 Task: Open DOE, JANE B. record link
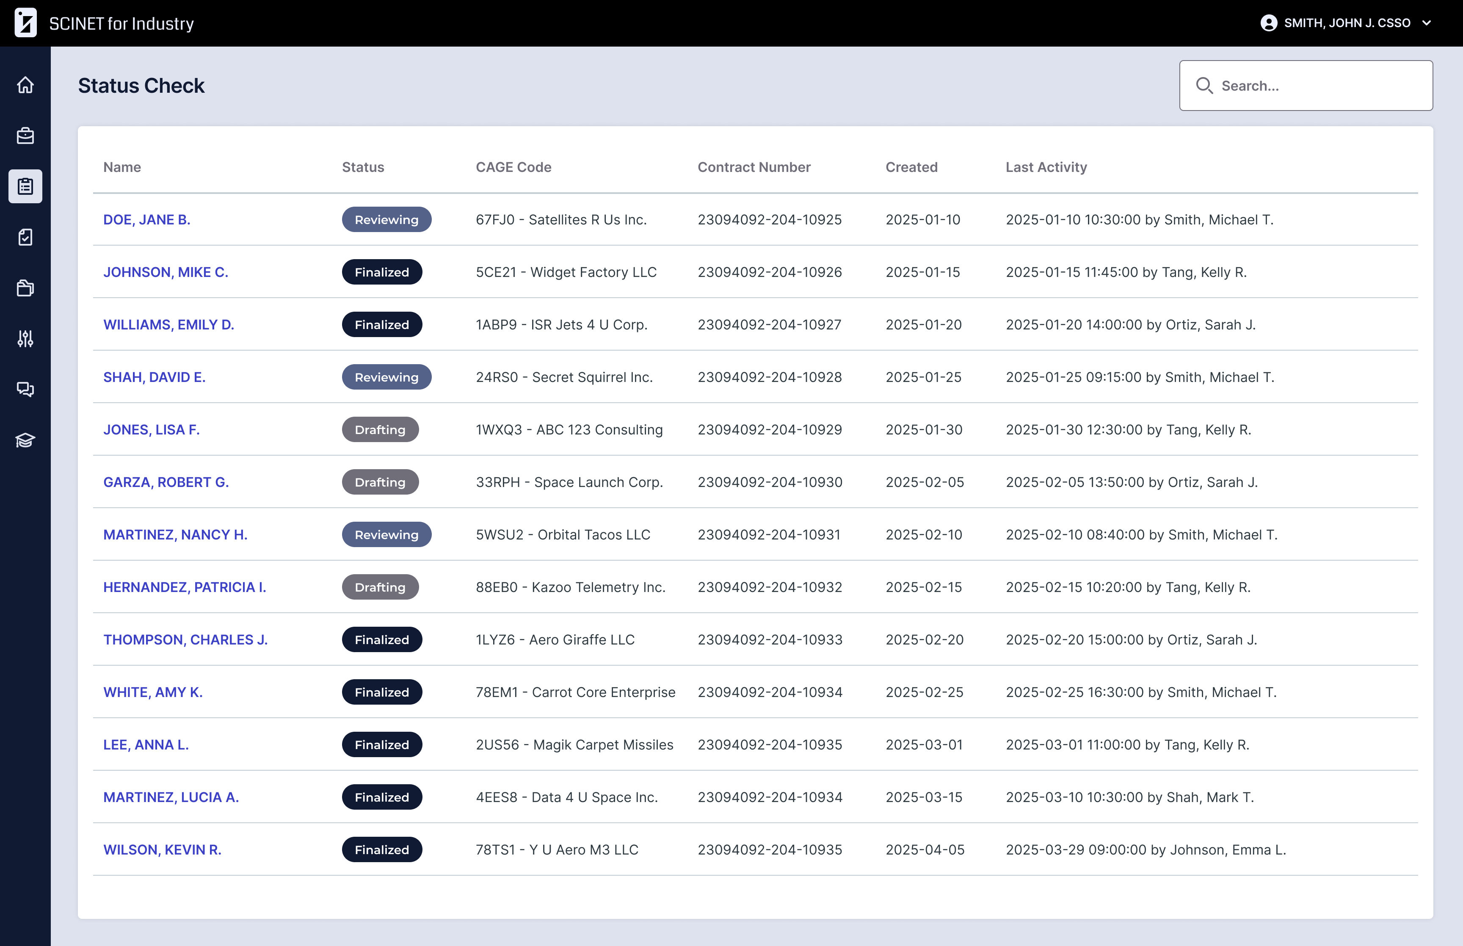tap(147, 220)
